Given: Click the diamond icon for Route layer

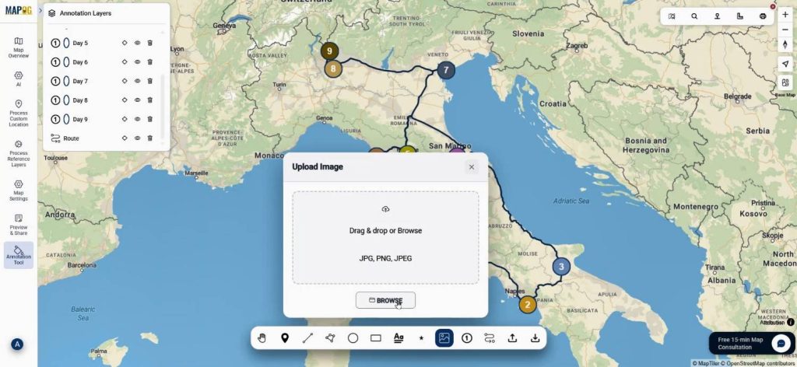Looking at the screenshot, I should pos(125,138).
